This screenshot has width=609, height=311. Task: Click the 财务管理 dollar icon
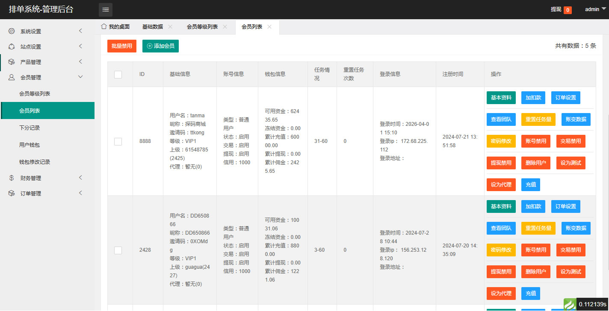coord(12,178)
